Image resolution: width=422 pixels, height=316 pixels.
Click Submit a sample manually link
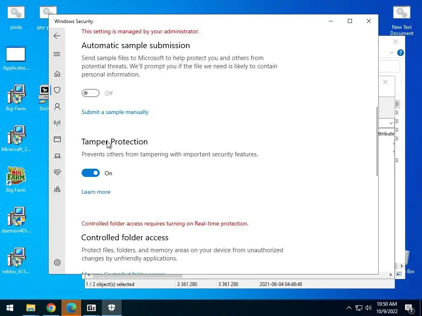[x=115, y=112]
